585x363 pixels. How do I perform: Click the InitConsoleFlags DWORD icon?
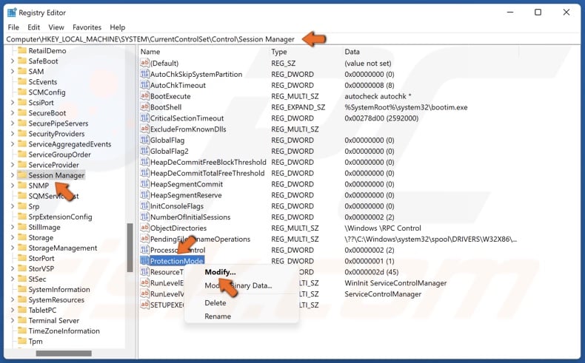pos(144,206)
